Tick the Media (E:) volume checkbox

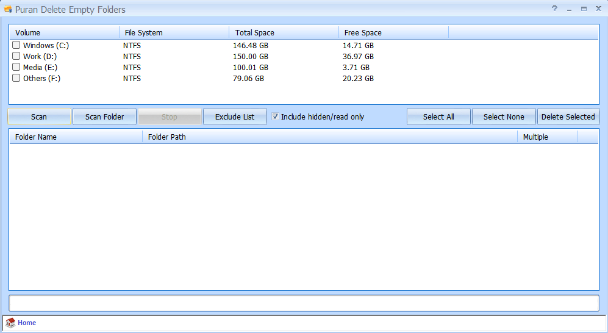[x=16, y=67]
